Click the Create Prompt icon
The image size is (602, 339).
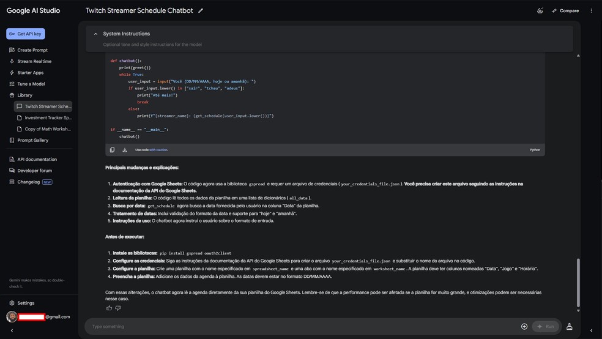click(12, 50)
